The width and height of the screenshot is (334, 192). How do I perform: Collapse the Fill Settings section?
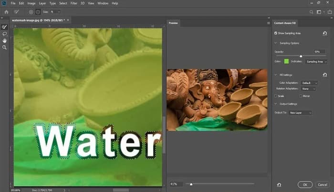276,75
